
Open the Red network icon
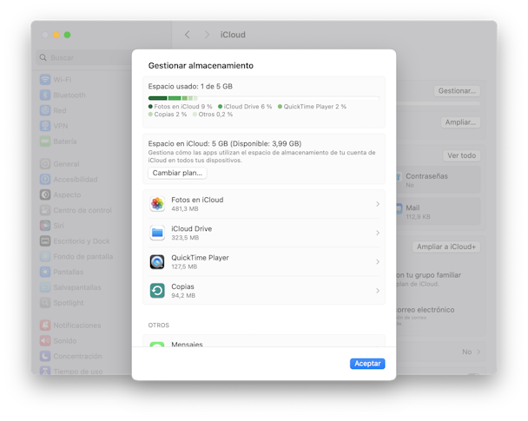click(x=45, y=110)
